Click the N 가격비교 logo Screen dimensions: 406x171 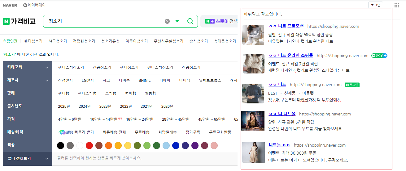point(19,21)
